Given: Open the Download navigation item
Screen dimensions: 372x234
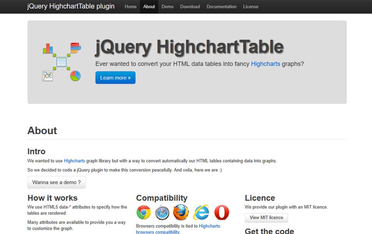Looking at the screenshot, I should tap(190, 7).
